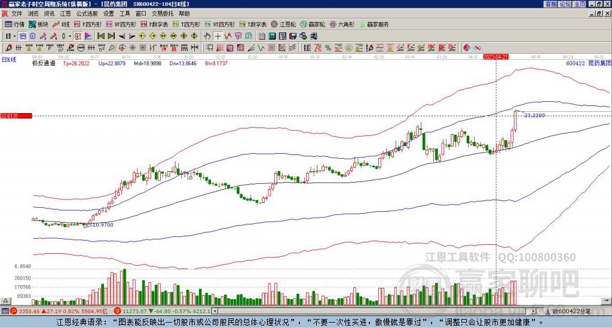Screen dimensions: 612x328
Task: Jump to the last bar icon
Action: (111, 37)
